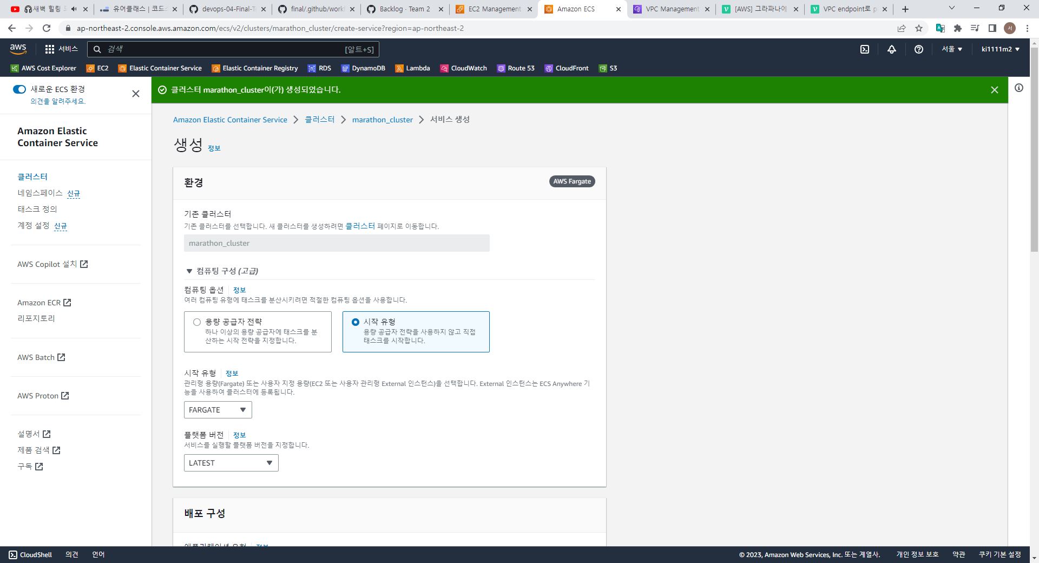Viewport: 1039px width, 563px height.
Task: Open CloudShell icon in top navigation bar
Action: click(865, 49)
